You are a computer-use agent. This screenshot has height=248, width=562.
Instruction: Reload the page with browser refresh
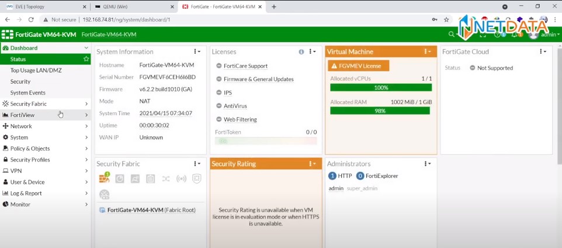point(31,20)
